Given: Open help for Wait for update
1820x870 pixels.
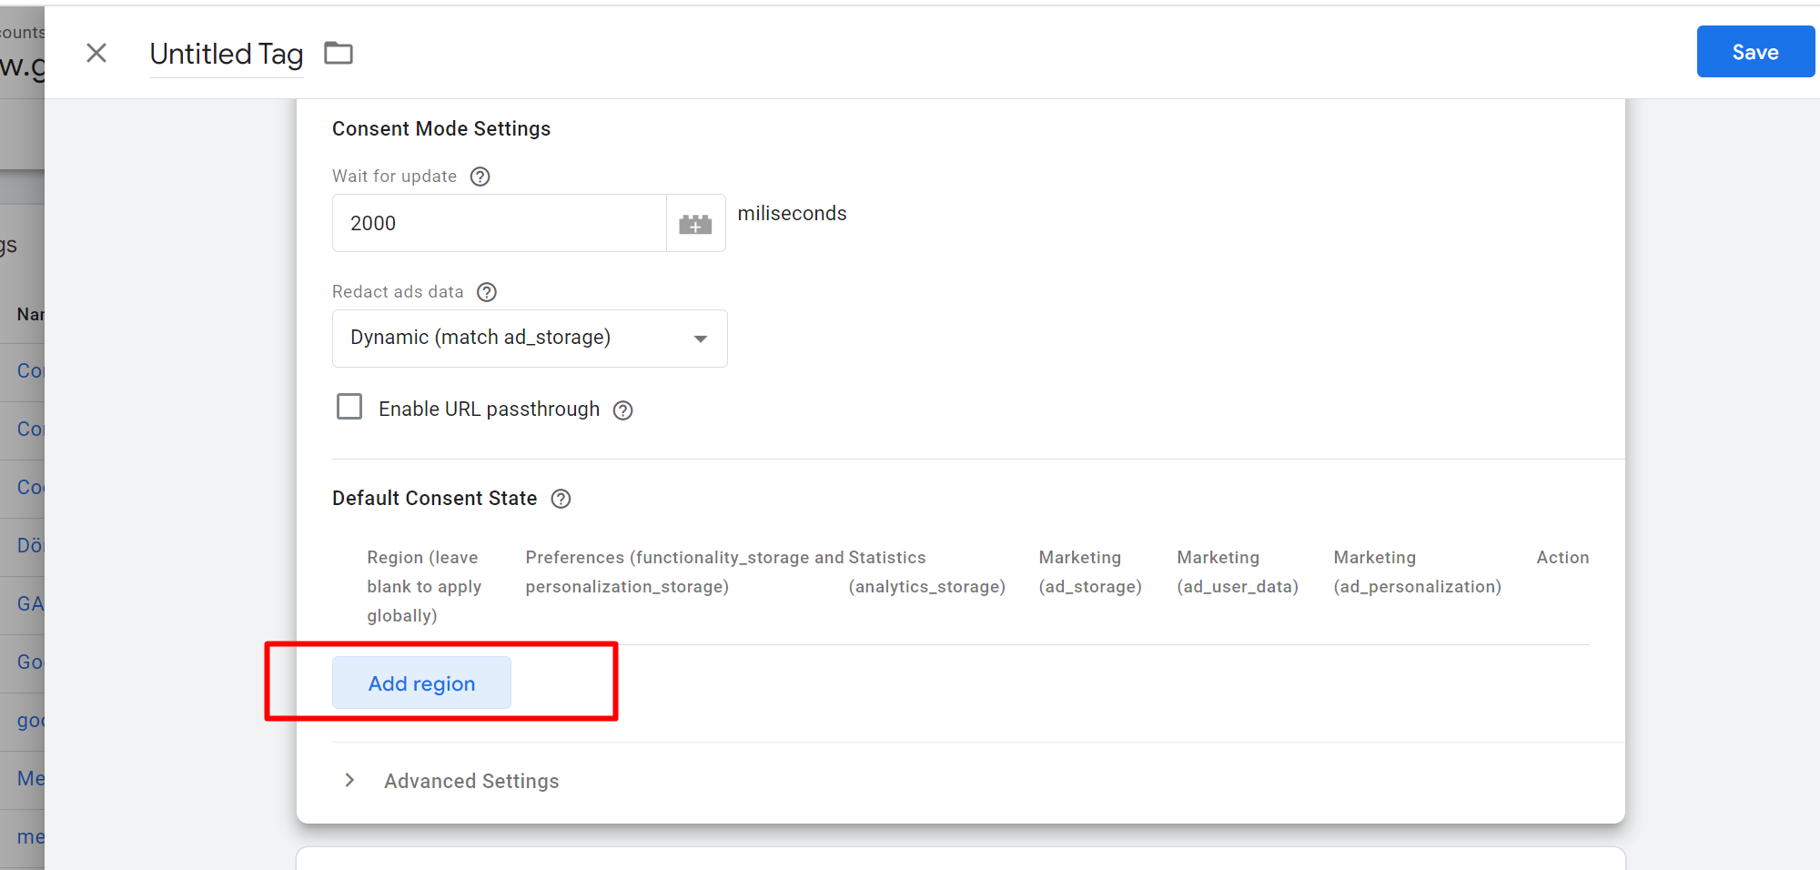Looking at the screenshot, I should click(480, 177).
